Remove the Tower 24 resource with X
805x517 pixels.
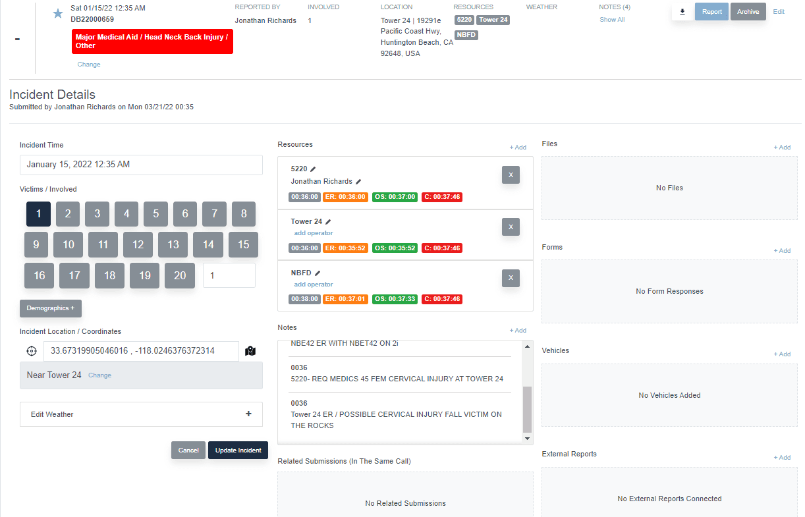tap(511, 227)
